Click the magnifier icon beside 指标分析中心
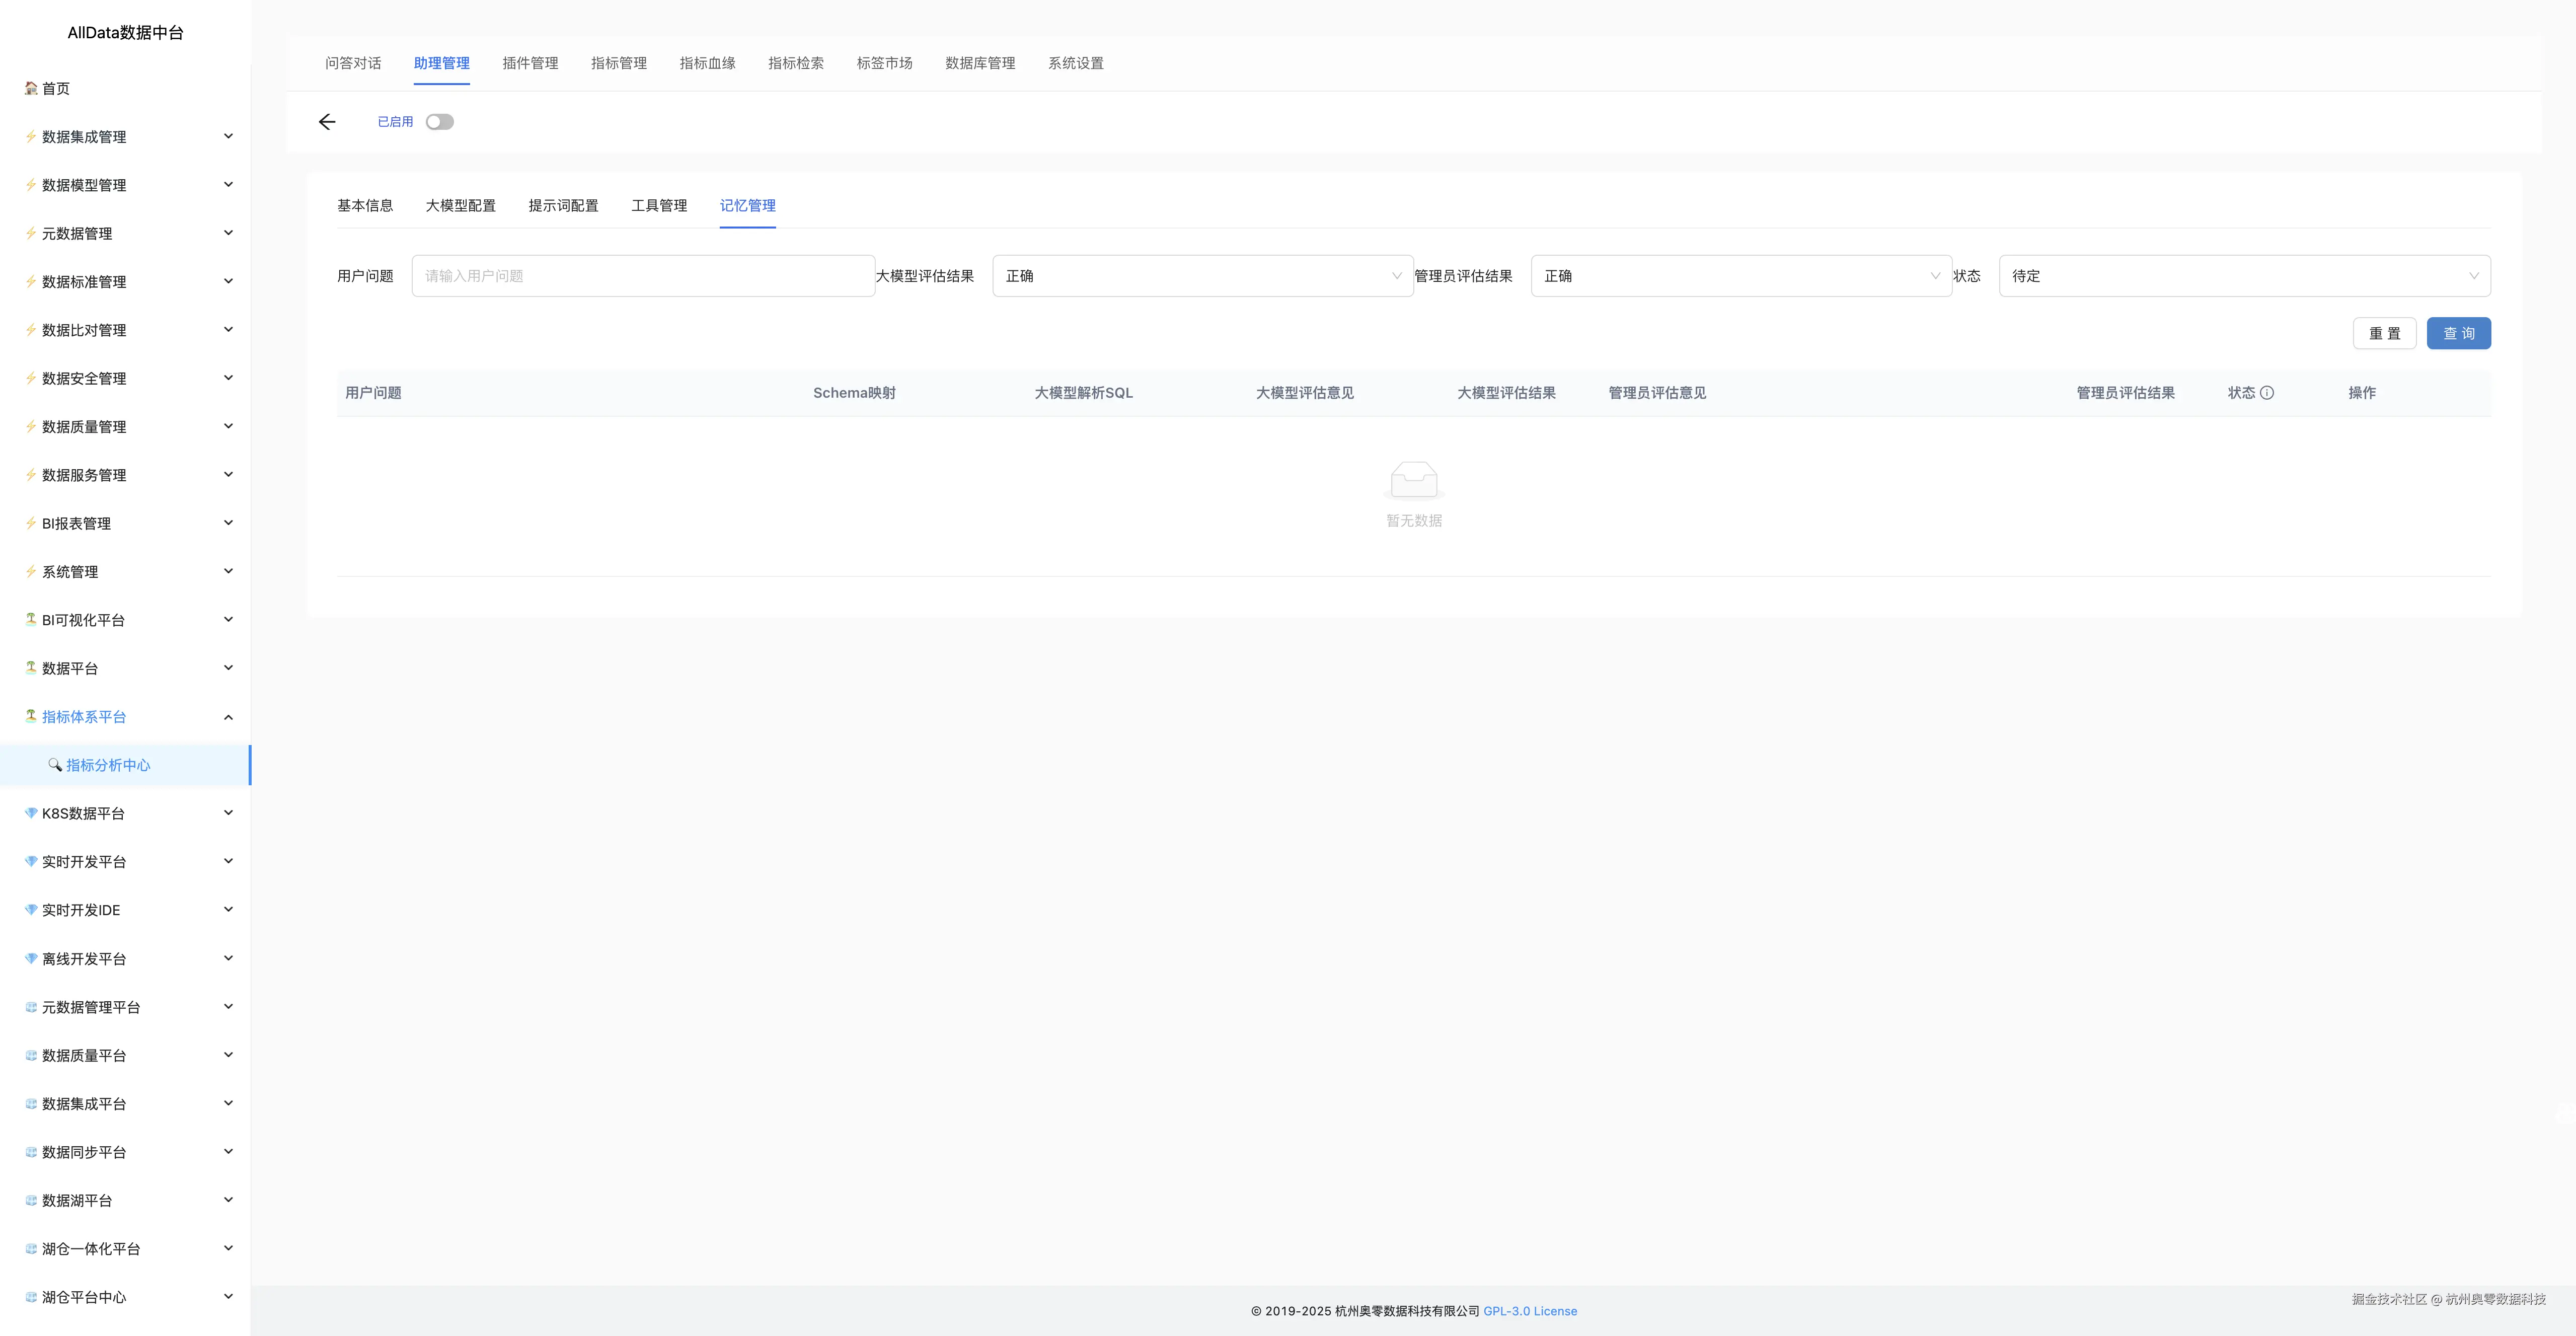The height and width of the screenshot is (1336, 2576). [x=55, y=765]
